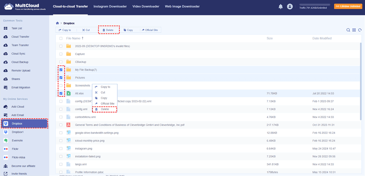Image resolution: width=365 pixels, height=176 pixels.
Task: Sort list by Date Modified column
Action: (322, 38)
